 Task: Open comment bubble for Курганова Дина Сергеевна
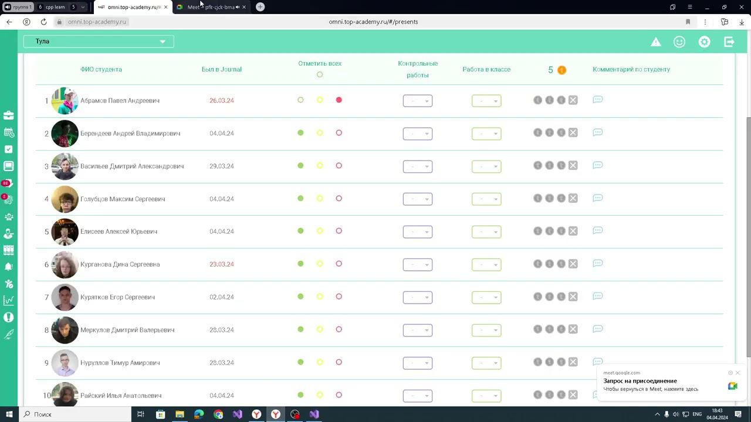pyautogui.click(x=598, y=264)
